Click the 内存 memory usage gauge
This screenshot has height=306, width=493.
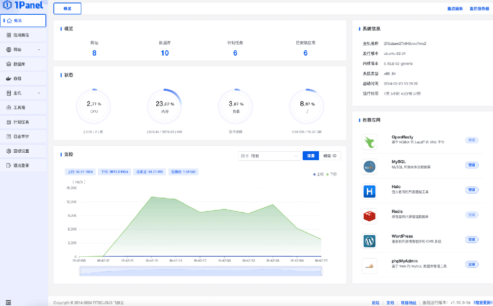165,106
